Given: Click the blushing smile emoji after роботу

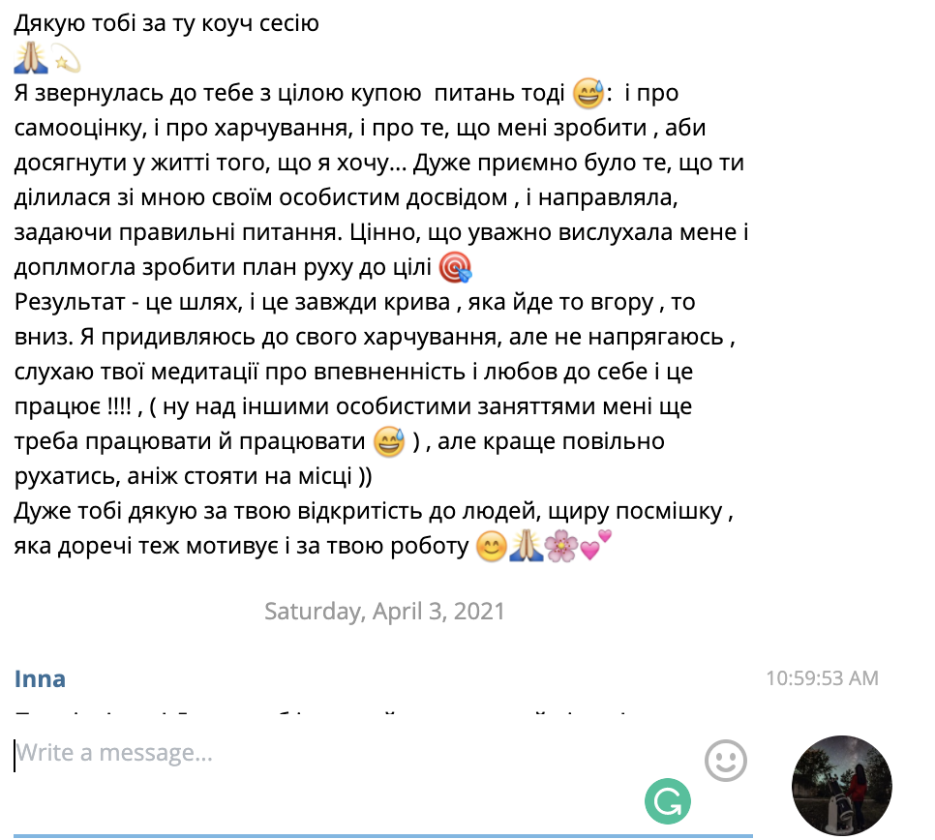Looking at the screenshot, I should 492,547.
